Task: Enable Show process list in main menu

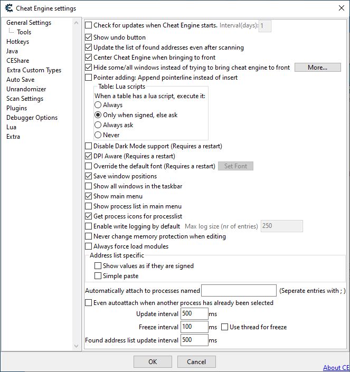Action: click(88, 206)
